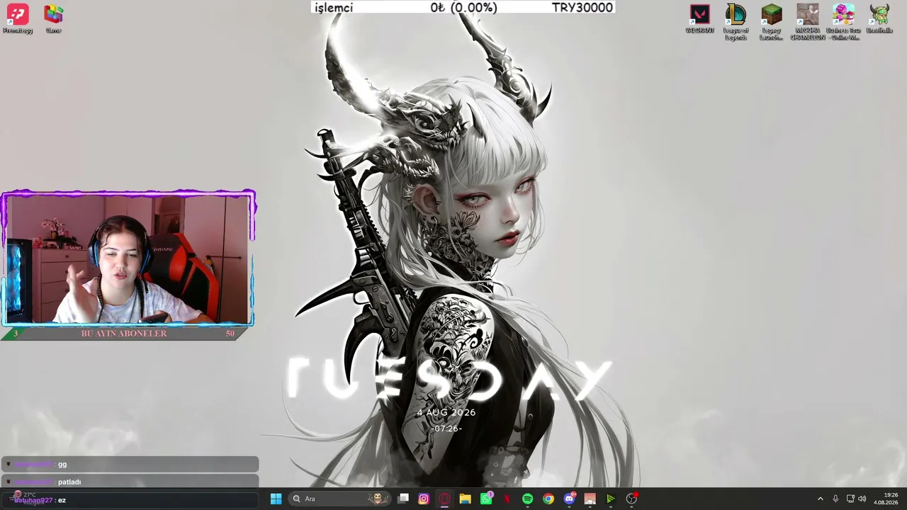Open the VALORANT desktop shortcut

click(699, 19)
